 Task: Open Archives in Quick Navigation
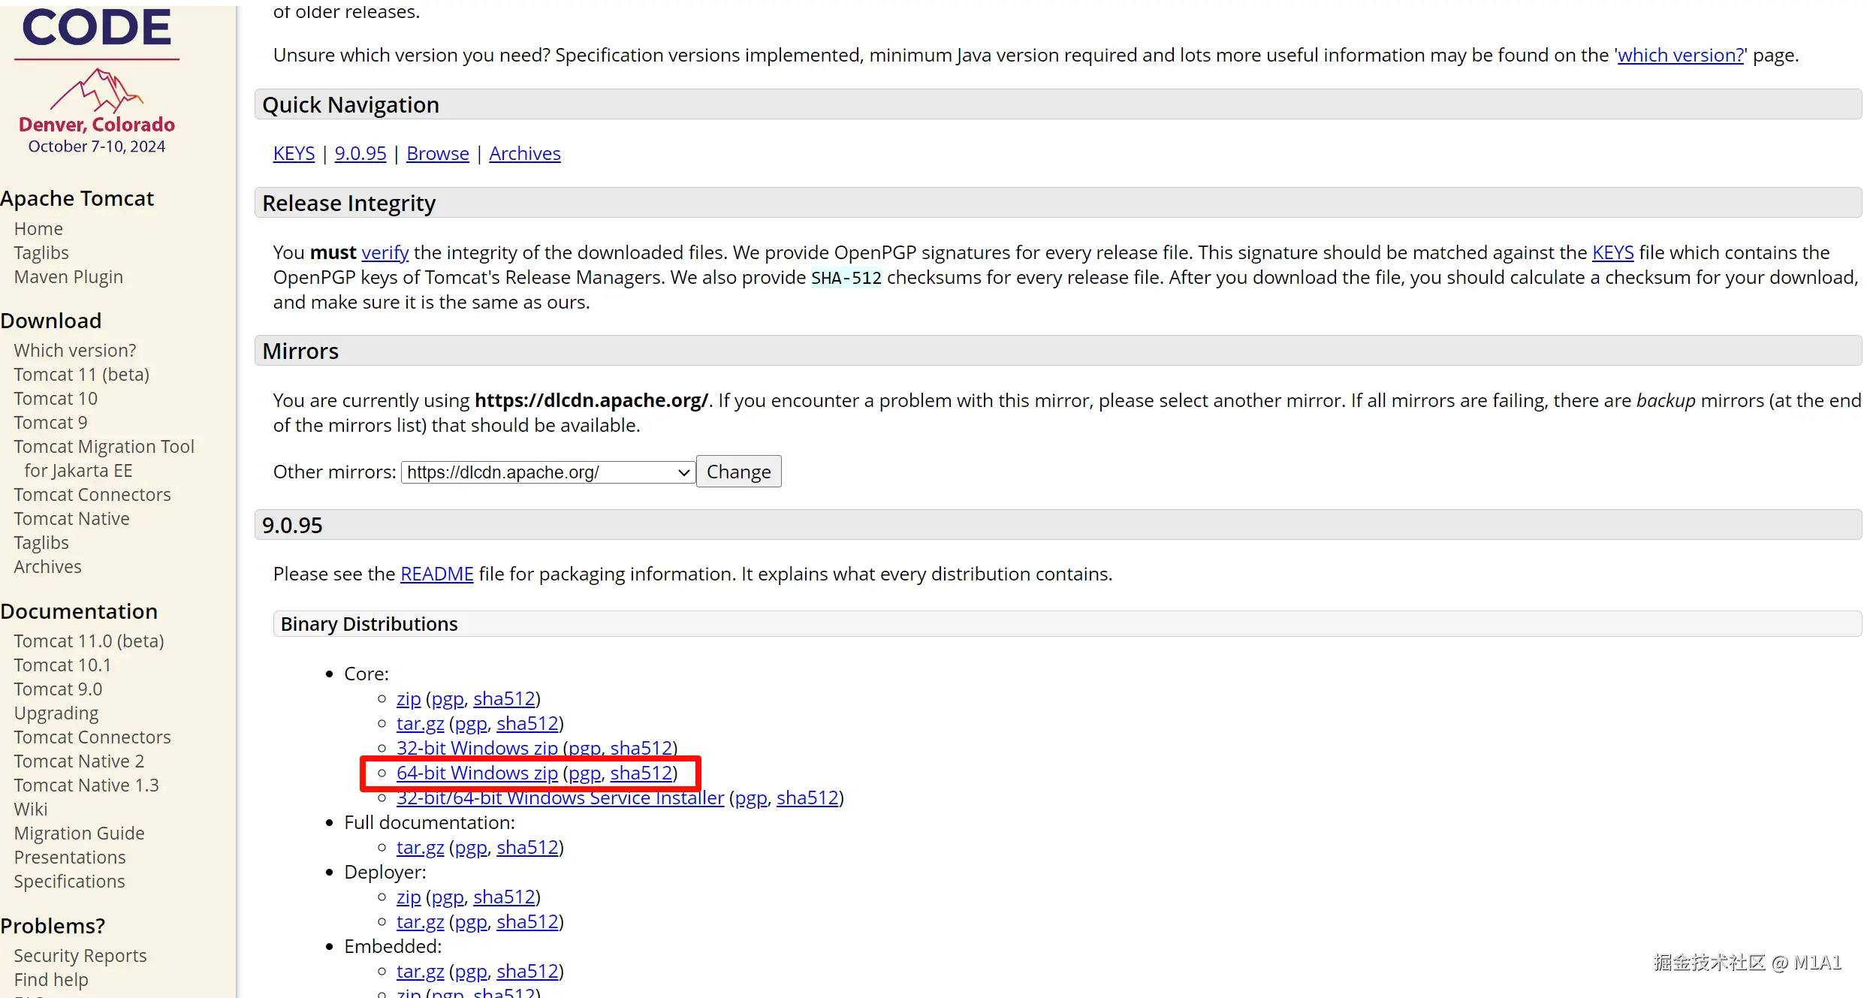click(524, 153)
